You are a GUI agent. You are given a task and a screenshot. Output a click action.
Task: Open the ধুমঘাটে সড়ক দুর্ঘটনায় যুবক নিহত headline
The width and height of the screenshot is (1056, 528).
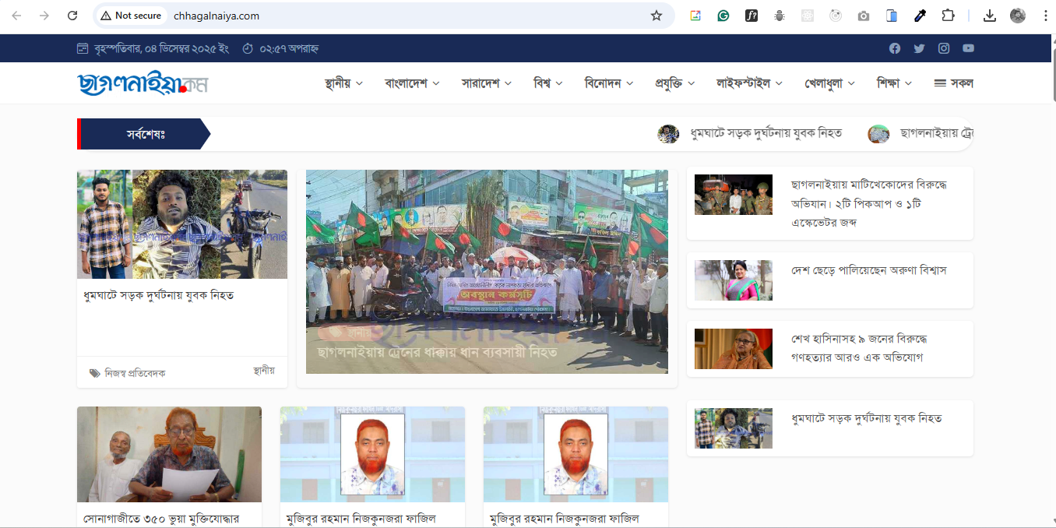click(158, 294)
